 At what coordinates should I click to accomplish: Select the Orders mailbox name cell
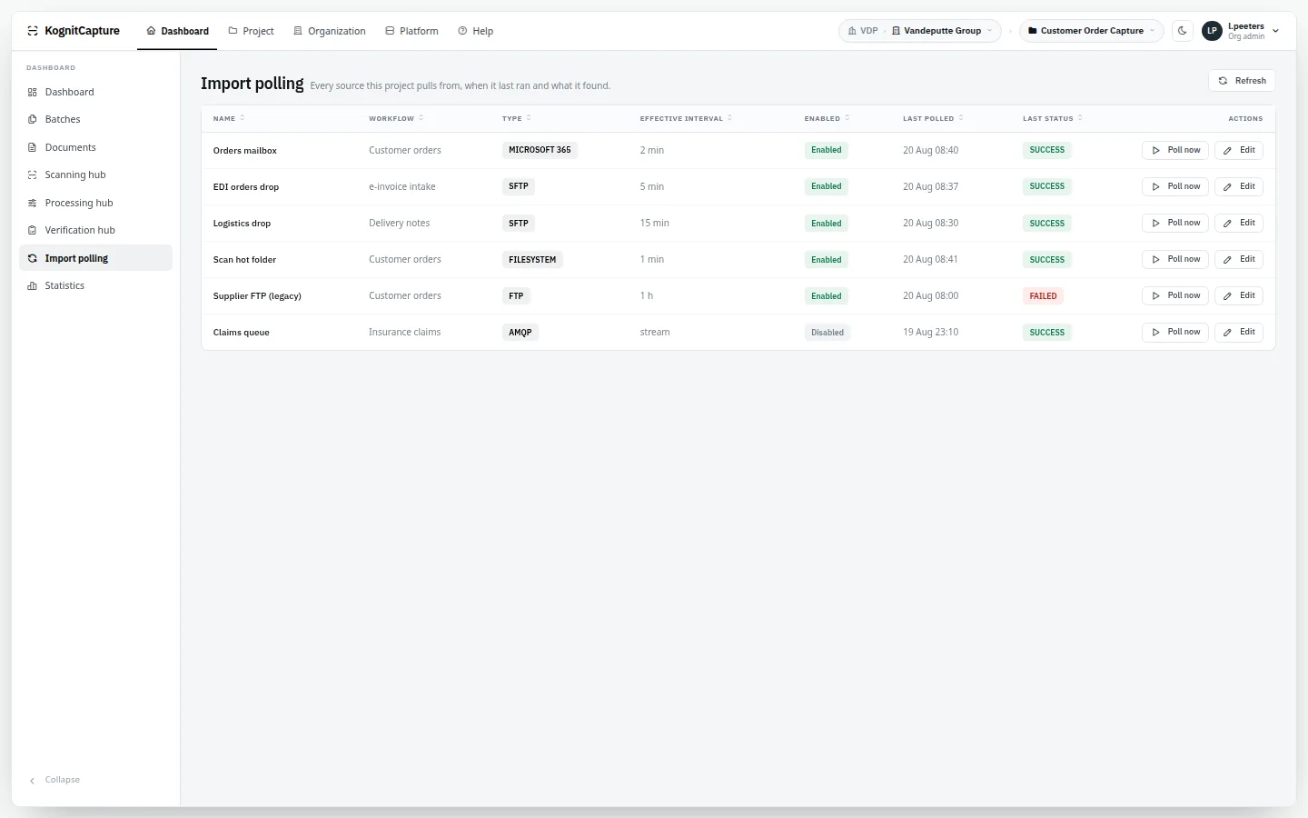click(x=245, y=151)
